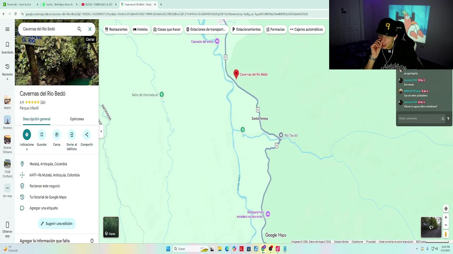453x254 pixels.
Task: Click the Guardar bookmark icon
Action: coord(42,134)
